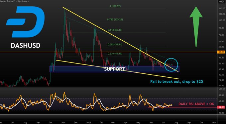
Task: Select the 'DAILY RSI ABOVE = OK' label
Action: point(196,104)
